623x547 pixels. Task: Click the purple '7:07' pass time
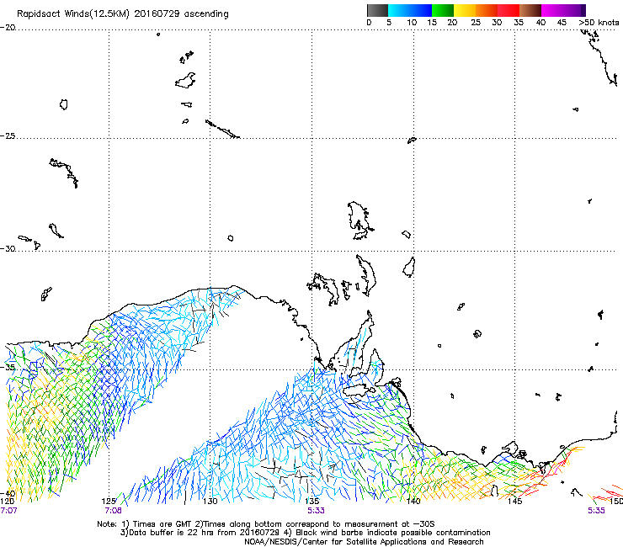8,510
